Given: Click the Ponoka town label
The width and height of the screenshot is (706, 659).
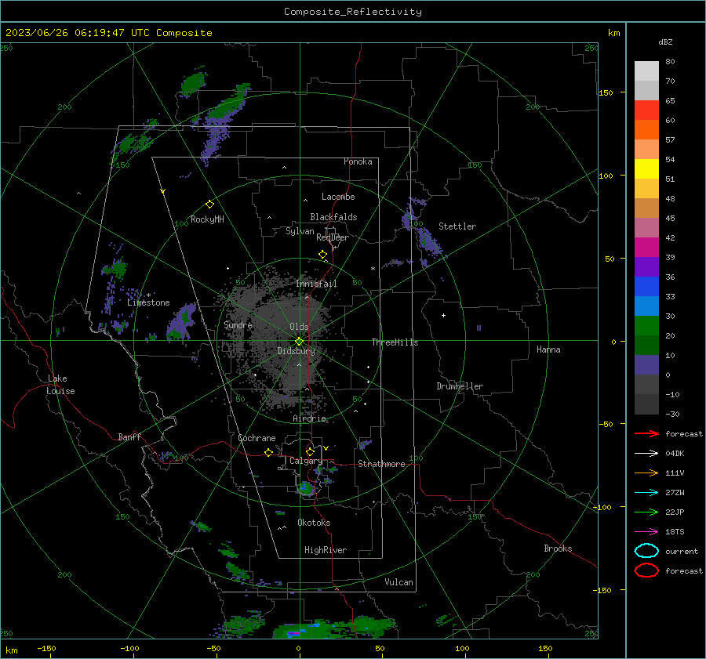Looking at the screenshot, I should click(358, 161).
